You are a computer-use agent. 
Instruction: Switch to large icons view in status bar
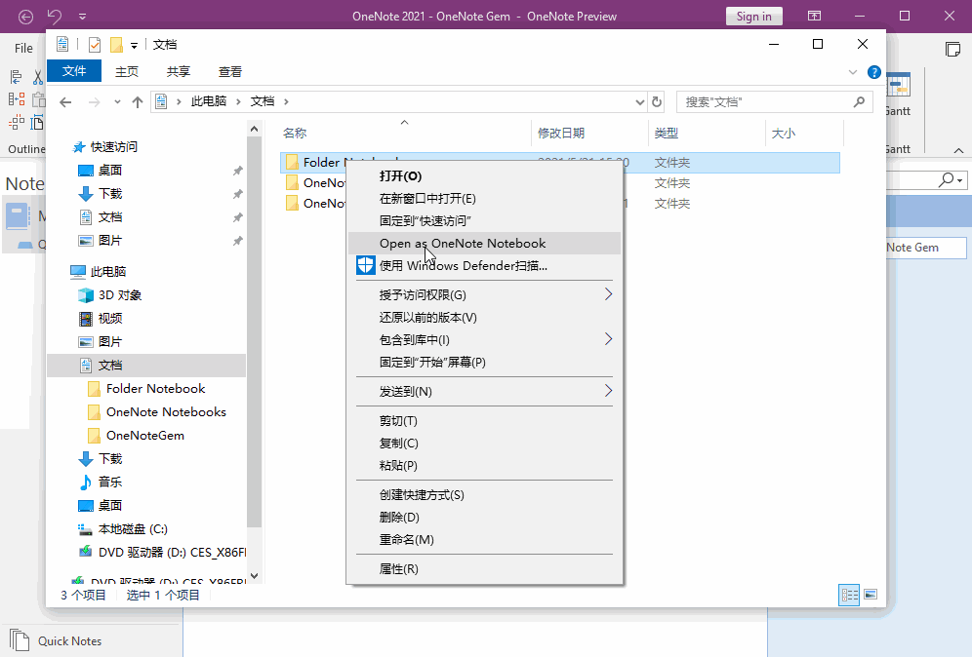[x=871, y=595]
